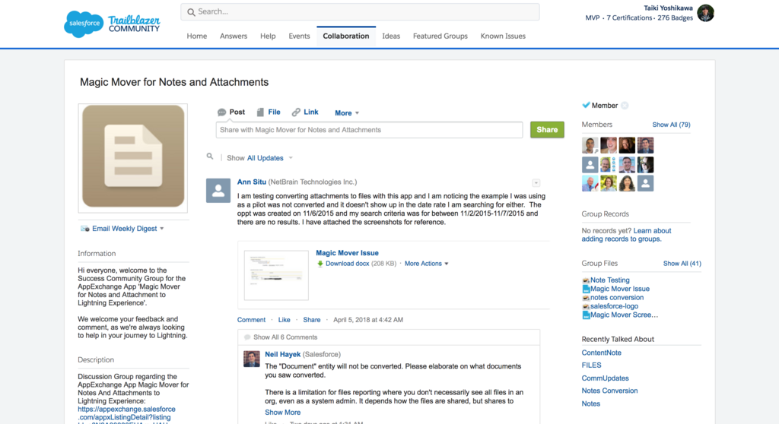Click the search magnifier icon in header

[x=191, y=12]
